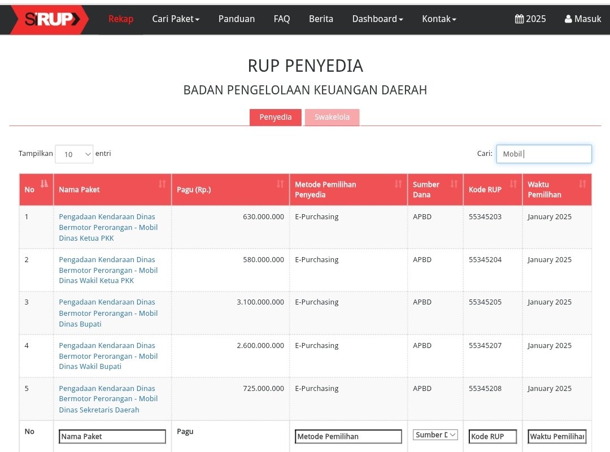Open the Sumber Dana filter dropdown

pos(435,435)
